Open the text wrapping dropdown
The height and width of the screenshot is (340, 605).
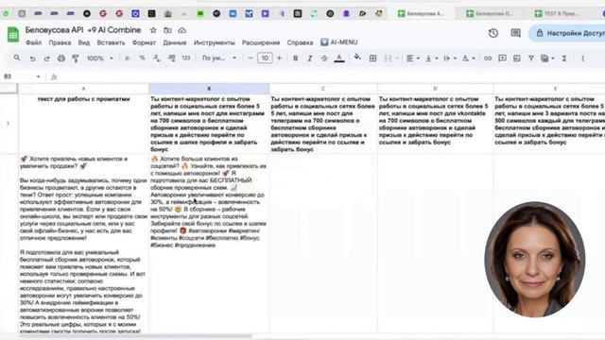[450, 59]
